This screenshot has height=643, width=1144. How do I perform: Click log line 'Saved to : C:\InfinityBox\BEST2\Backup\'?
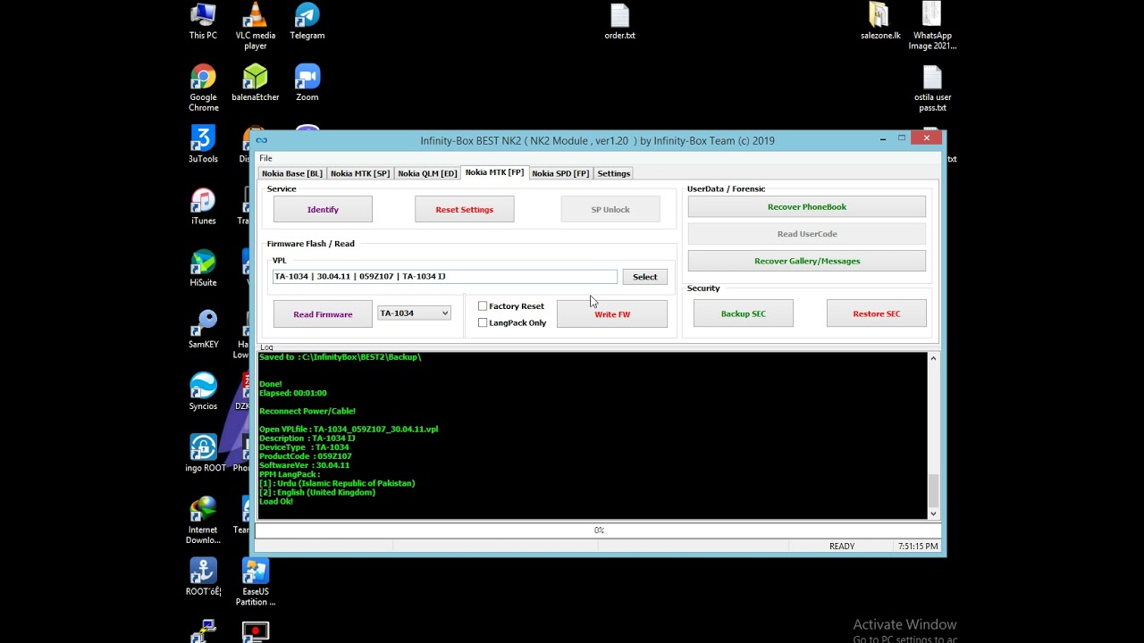coord(341,357)
